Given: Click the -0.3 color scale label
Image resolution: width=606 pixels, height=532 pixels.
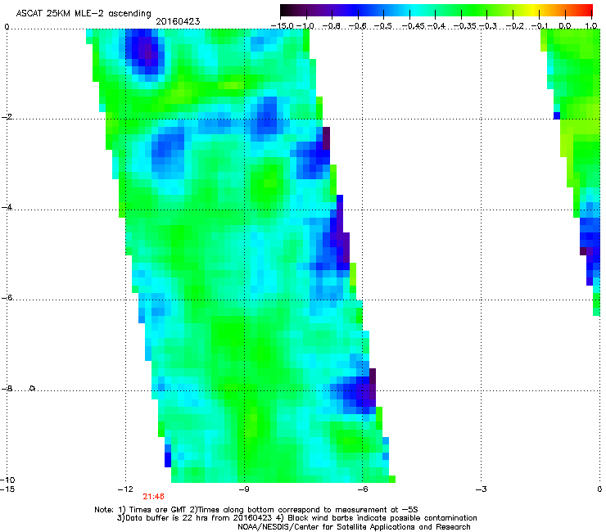Looking at the screenshot, I should point(488,26).
